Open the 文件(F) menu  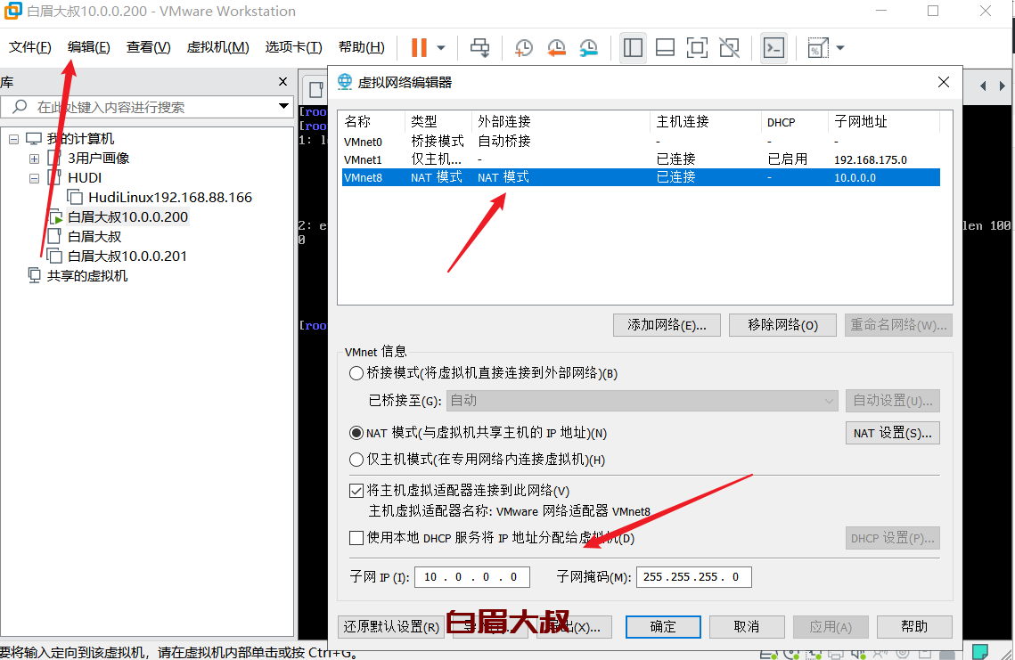coord(29,47)
